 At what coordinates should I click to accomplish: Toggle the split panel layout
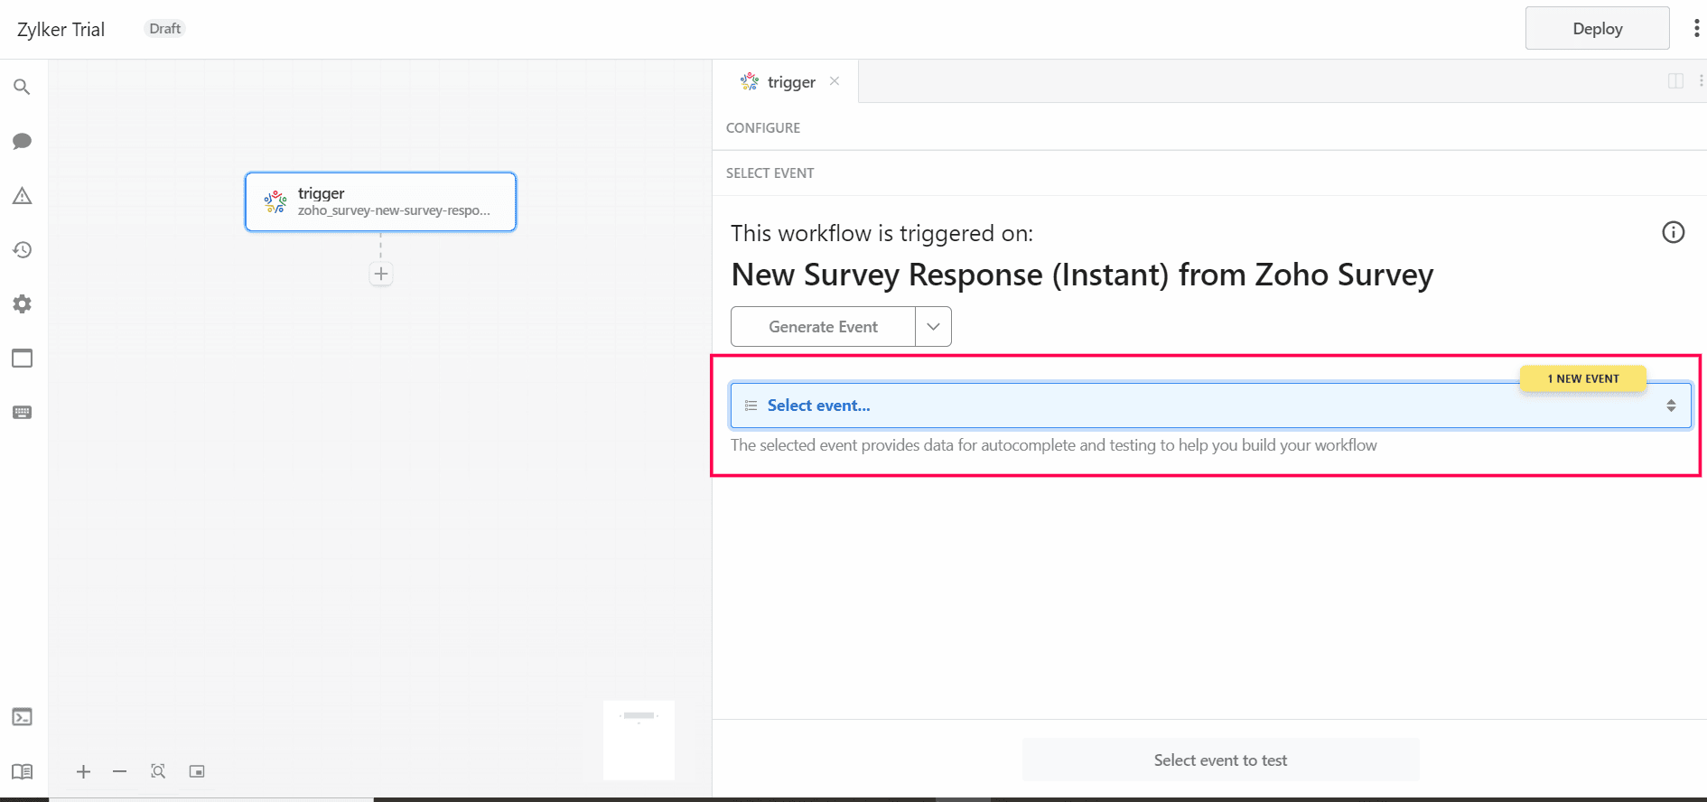pos(1675,81)
